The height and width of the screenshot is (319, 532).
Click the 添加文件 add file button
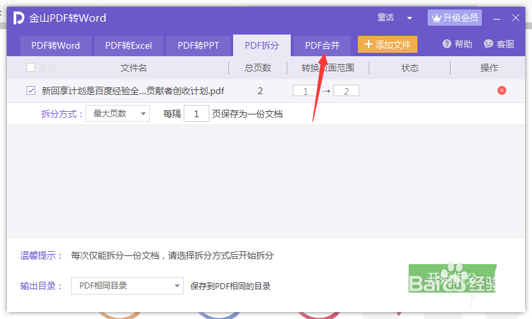pyautogui.click(x=388, y=45)
